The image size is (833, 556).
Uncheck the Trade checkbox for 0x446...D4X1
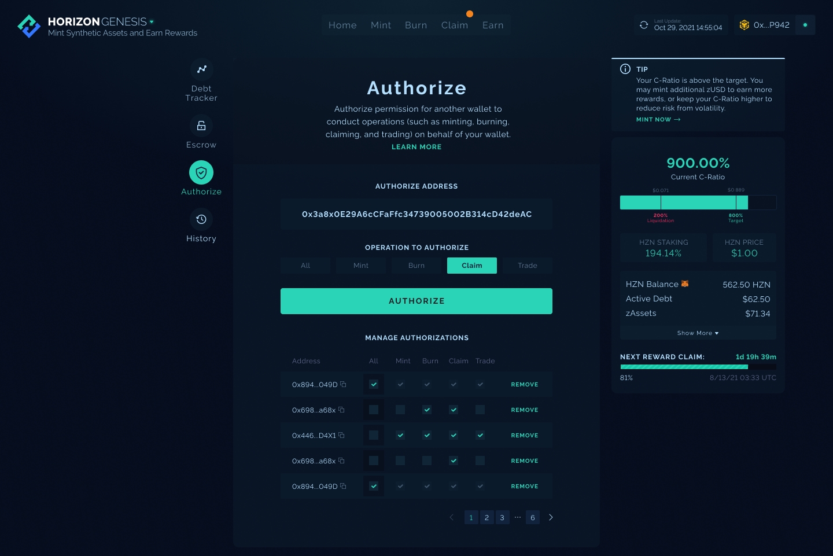tap(480, 435)
